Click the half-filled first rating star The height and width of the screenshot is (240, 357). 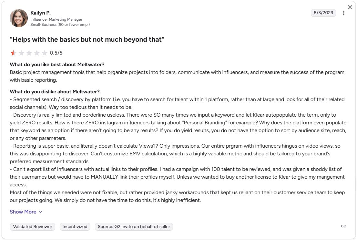click(x=13, y=53)
